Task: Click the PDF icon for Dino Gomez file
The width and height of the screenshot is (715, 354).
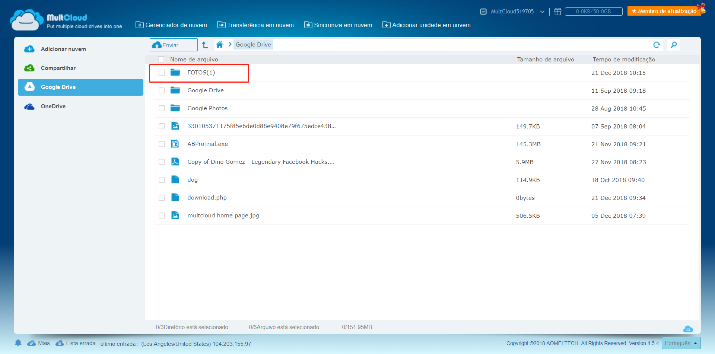Action: coord(175,162)
